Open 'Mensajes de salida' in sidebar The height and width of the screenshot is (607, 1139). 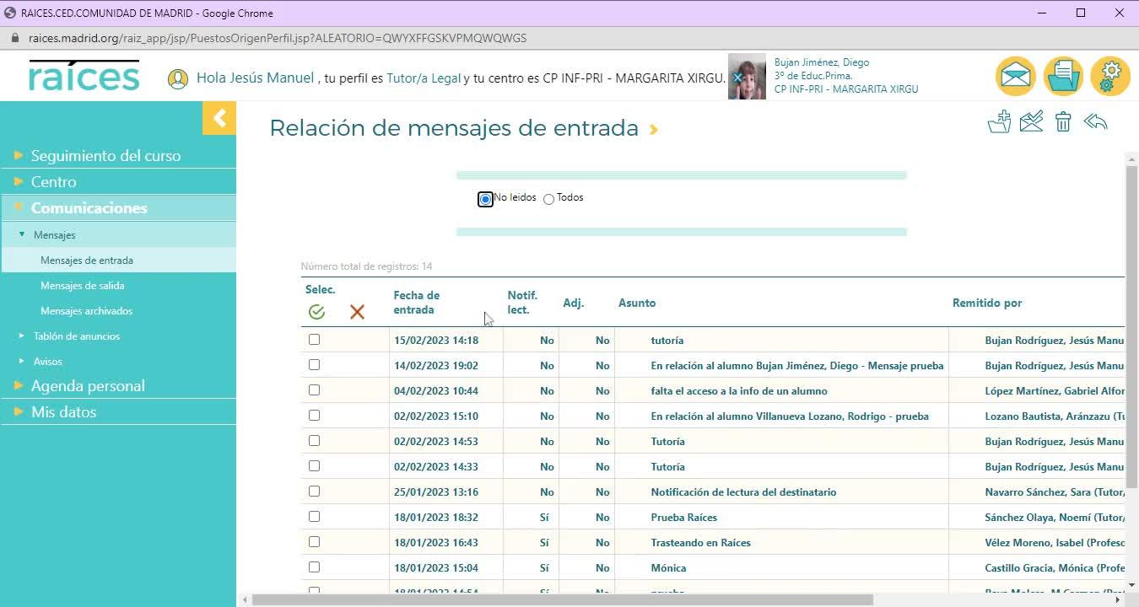point(82,286)
